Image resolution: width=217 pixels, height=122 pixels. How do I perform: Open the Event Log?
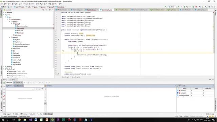click(x=210, y=114)
